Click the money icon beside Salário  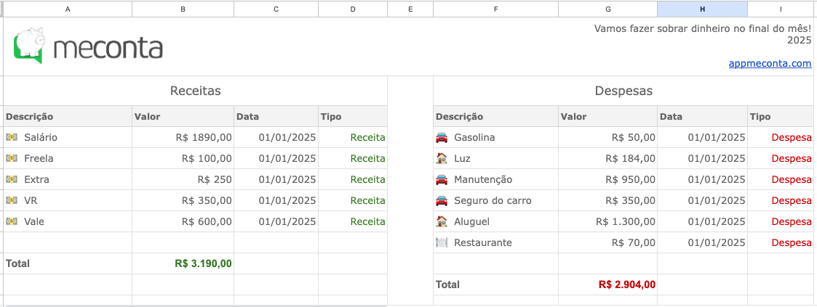(x=12, y=137)
